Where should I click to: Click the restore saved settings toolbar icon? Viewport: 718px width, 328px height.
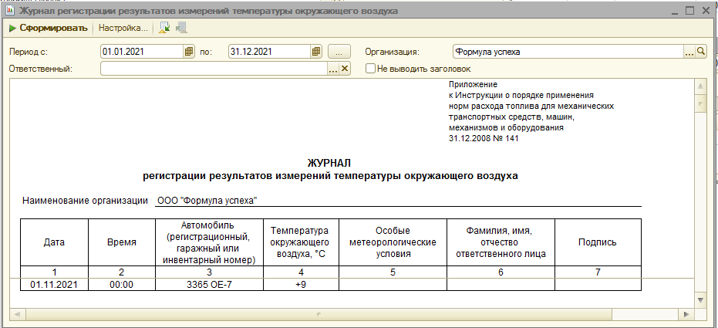tap(164, 29)
